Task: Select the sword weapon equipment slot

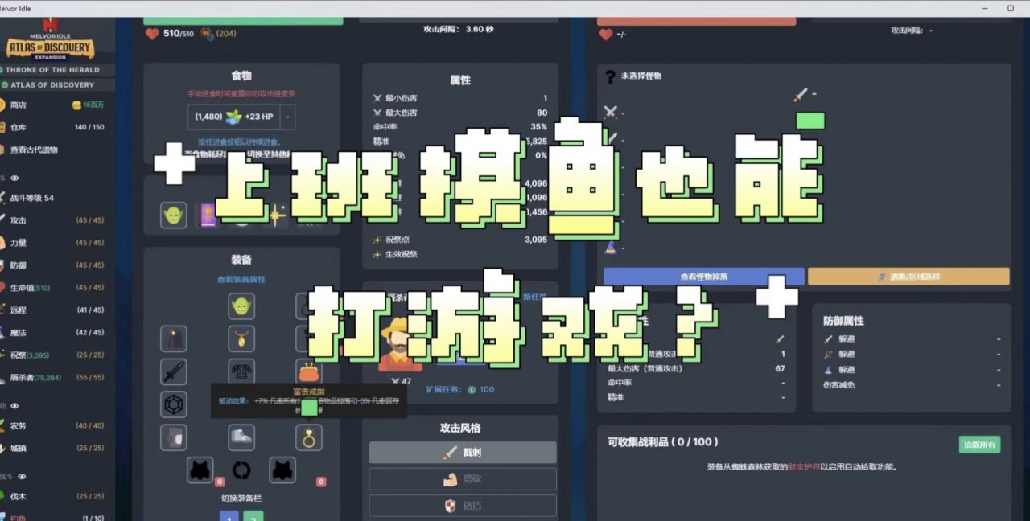Action: [x=174, y=372]
